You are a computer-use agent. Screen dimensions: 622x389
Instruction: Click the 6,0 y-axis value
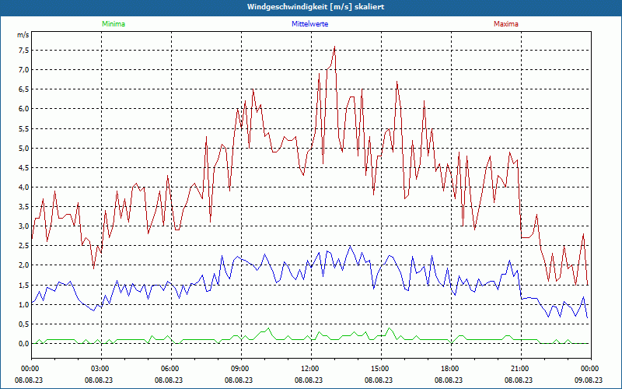pos(23,109)
